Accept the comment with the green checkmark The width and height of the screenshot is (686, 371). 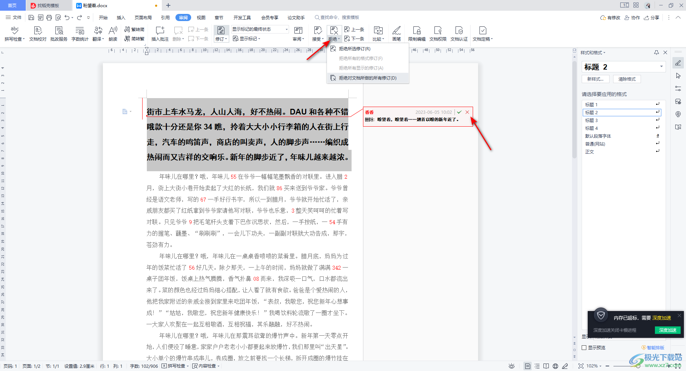tap(459, 112)
